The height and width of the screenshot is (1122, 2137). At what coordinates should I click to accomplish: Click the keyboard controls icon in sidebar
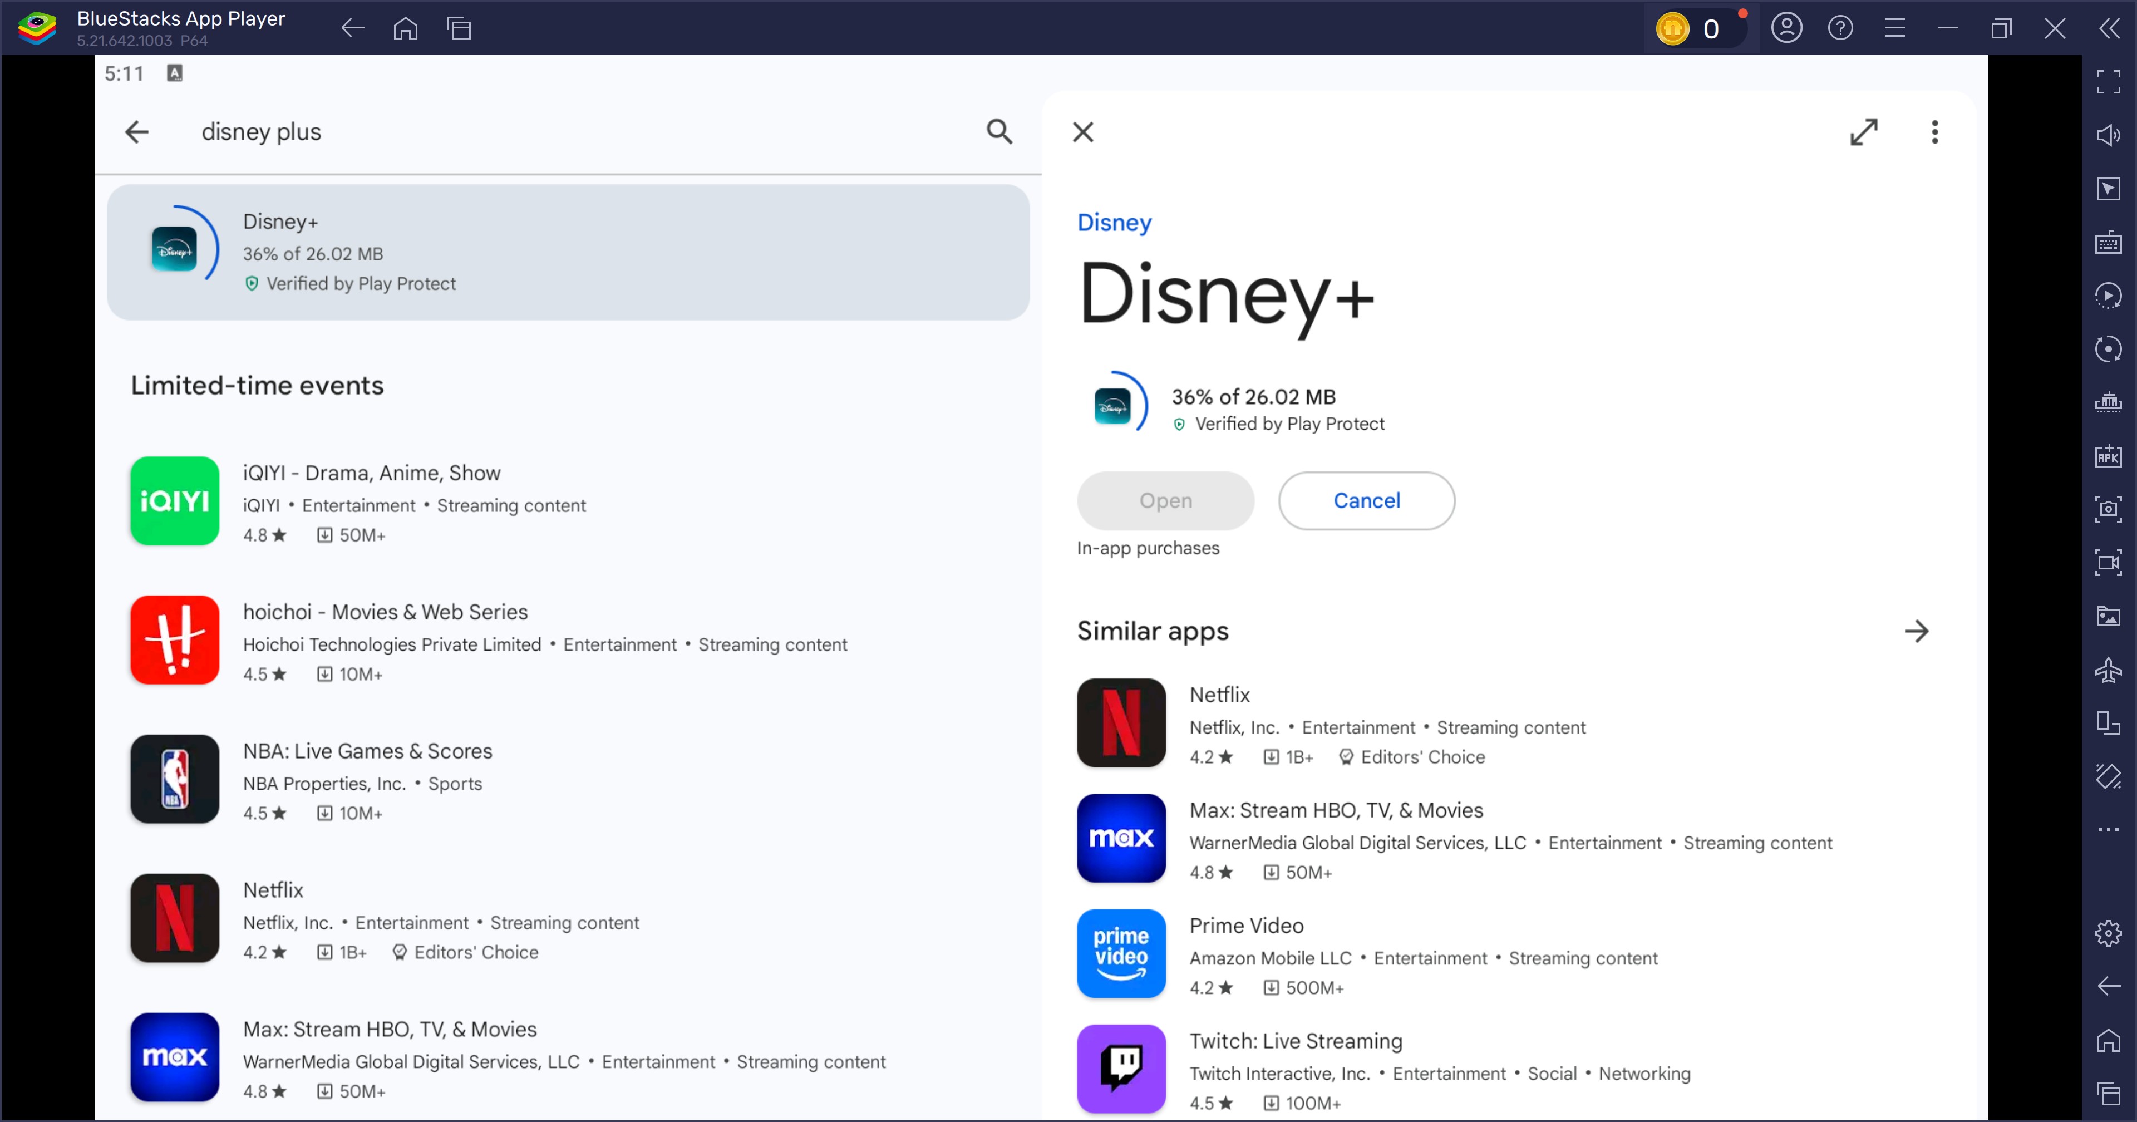click(2108, 242)
